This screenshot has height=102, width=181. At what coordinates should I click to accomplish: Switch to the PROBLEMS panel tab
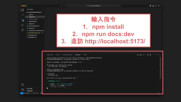pos(50,55)
